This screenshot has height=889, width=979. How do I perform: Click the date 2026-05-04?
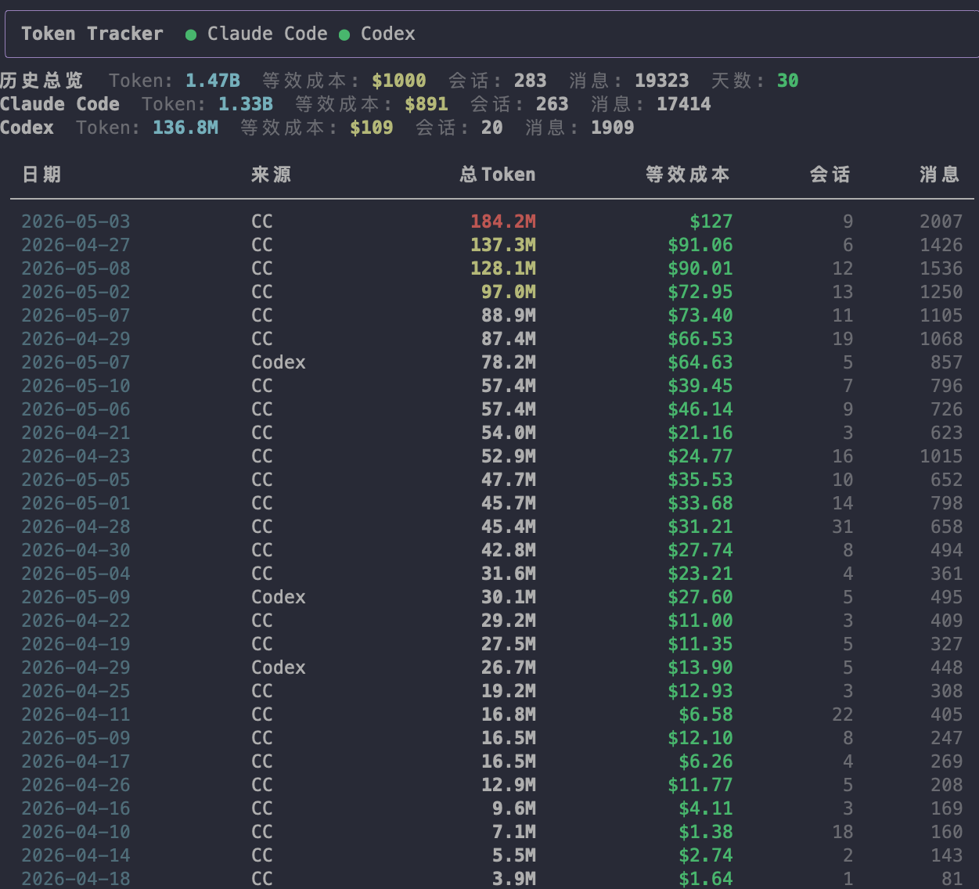tap(76, 574)
